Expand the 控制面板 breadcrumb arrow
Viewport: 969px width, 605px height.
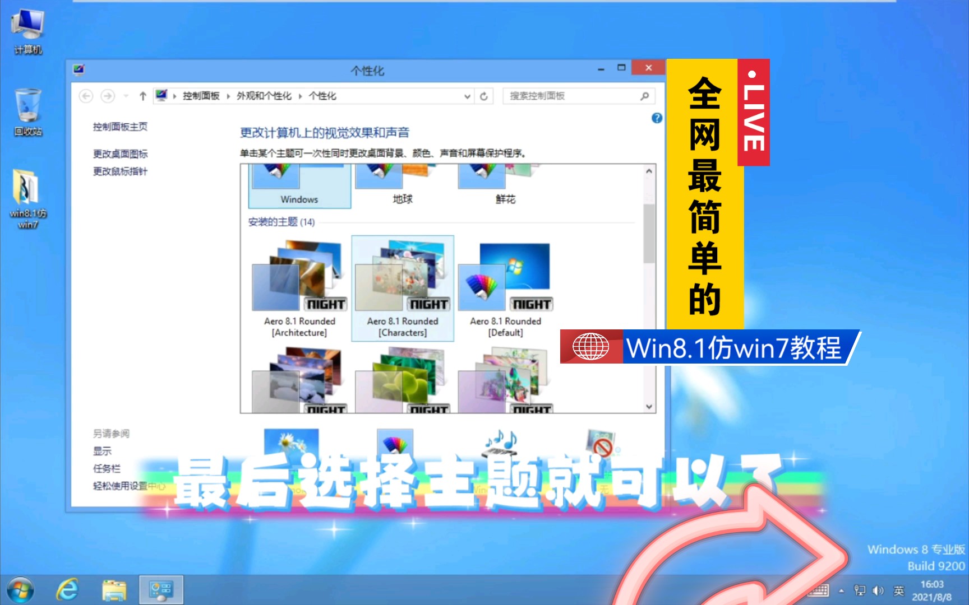click(x=228, y=96)
